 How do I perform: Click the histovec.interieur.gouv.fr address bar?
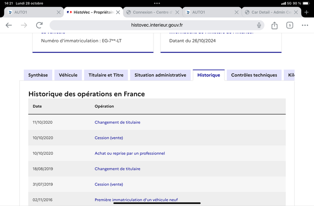(157, 25)
